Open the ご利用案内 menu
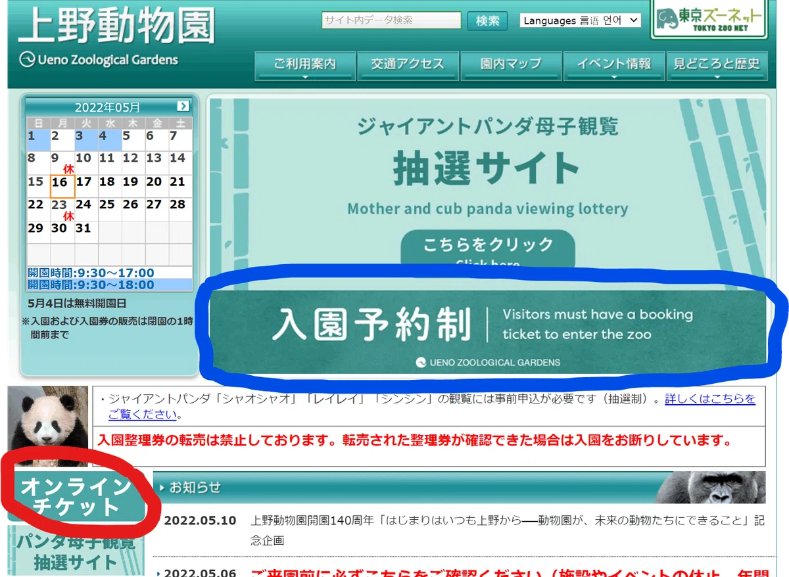Screen dimensions: 789x577 point(304,65)
